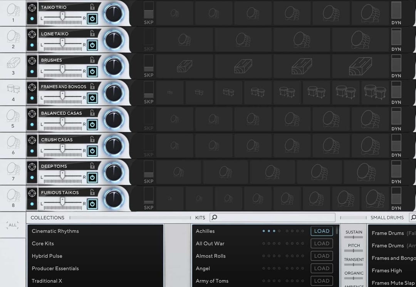The width and height of the screenshot is (416, 287).
Task: Load the Army of Toms kit
Action: (x=322, y=281)
